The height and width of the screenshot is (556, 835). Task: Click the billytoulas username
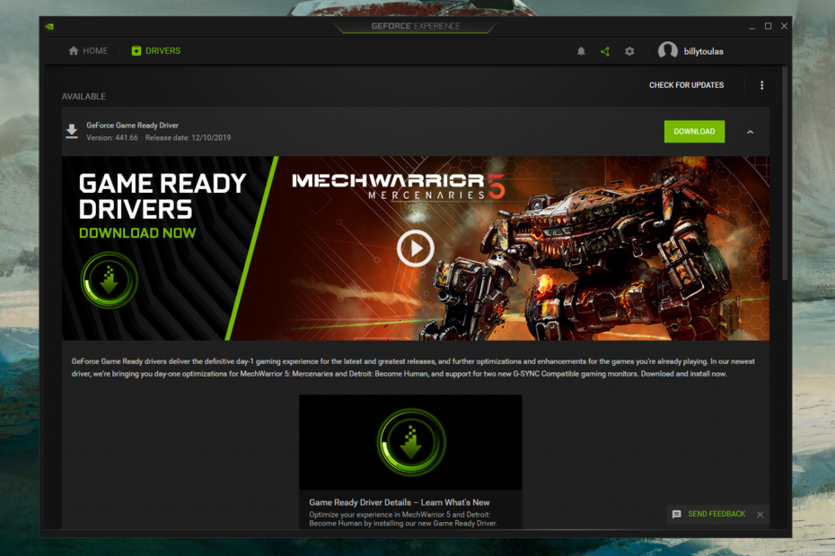point(704,52)
